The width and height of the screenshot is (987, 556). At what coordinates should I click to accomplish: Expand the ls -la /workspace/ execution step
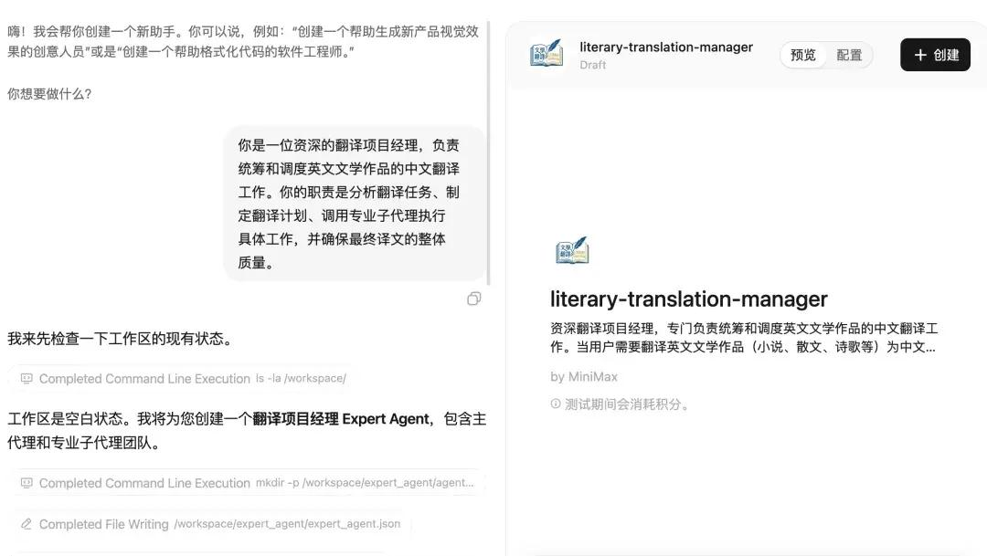click(x=183, y=379)
